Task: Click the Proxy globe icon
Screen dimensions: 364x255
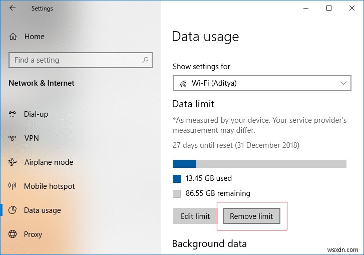Action: 13,234
